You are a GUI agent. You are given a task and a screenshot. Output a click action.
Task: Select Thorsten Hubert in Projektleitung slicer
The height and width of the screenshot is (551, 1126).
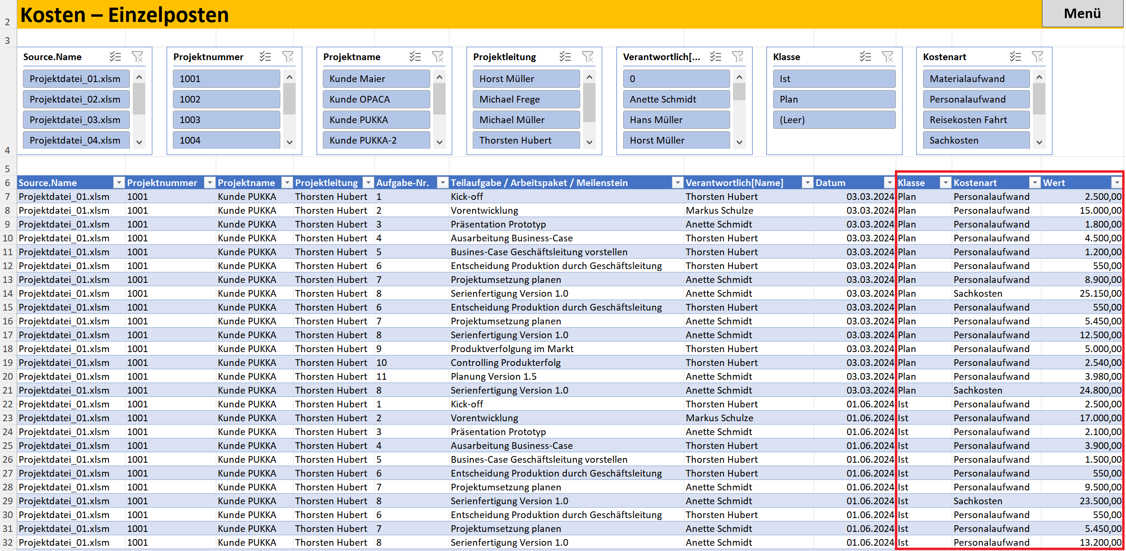[526, 140]
